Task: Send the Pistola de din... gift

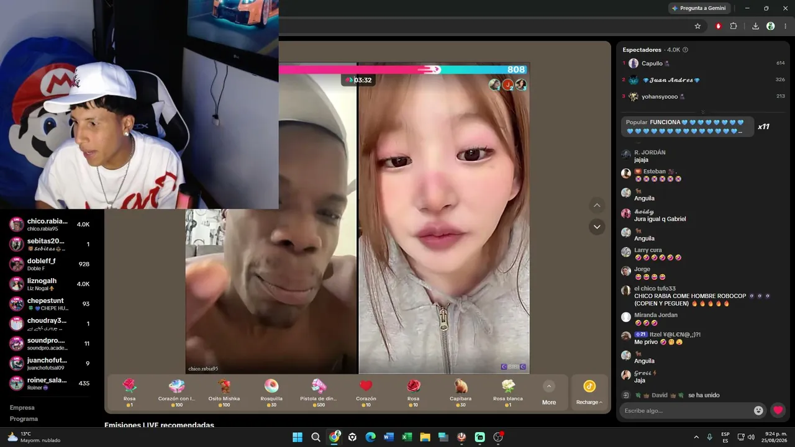Action: [x=319, y=393]
